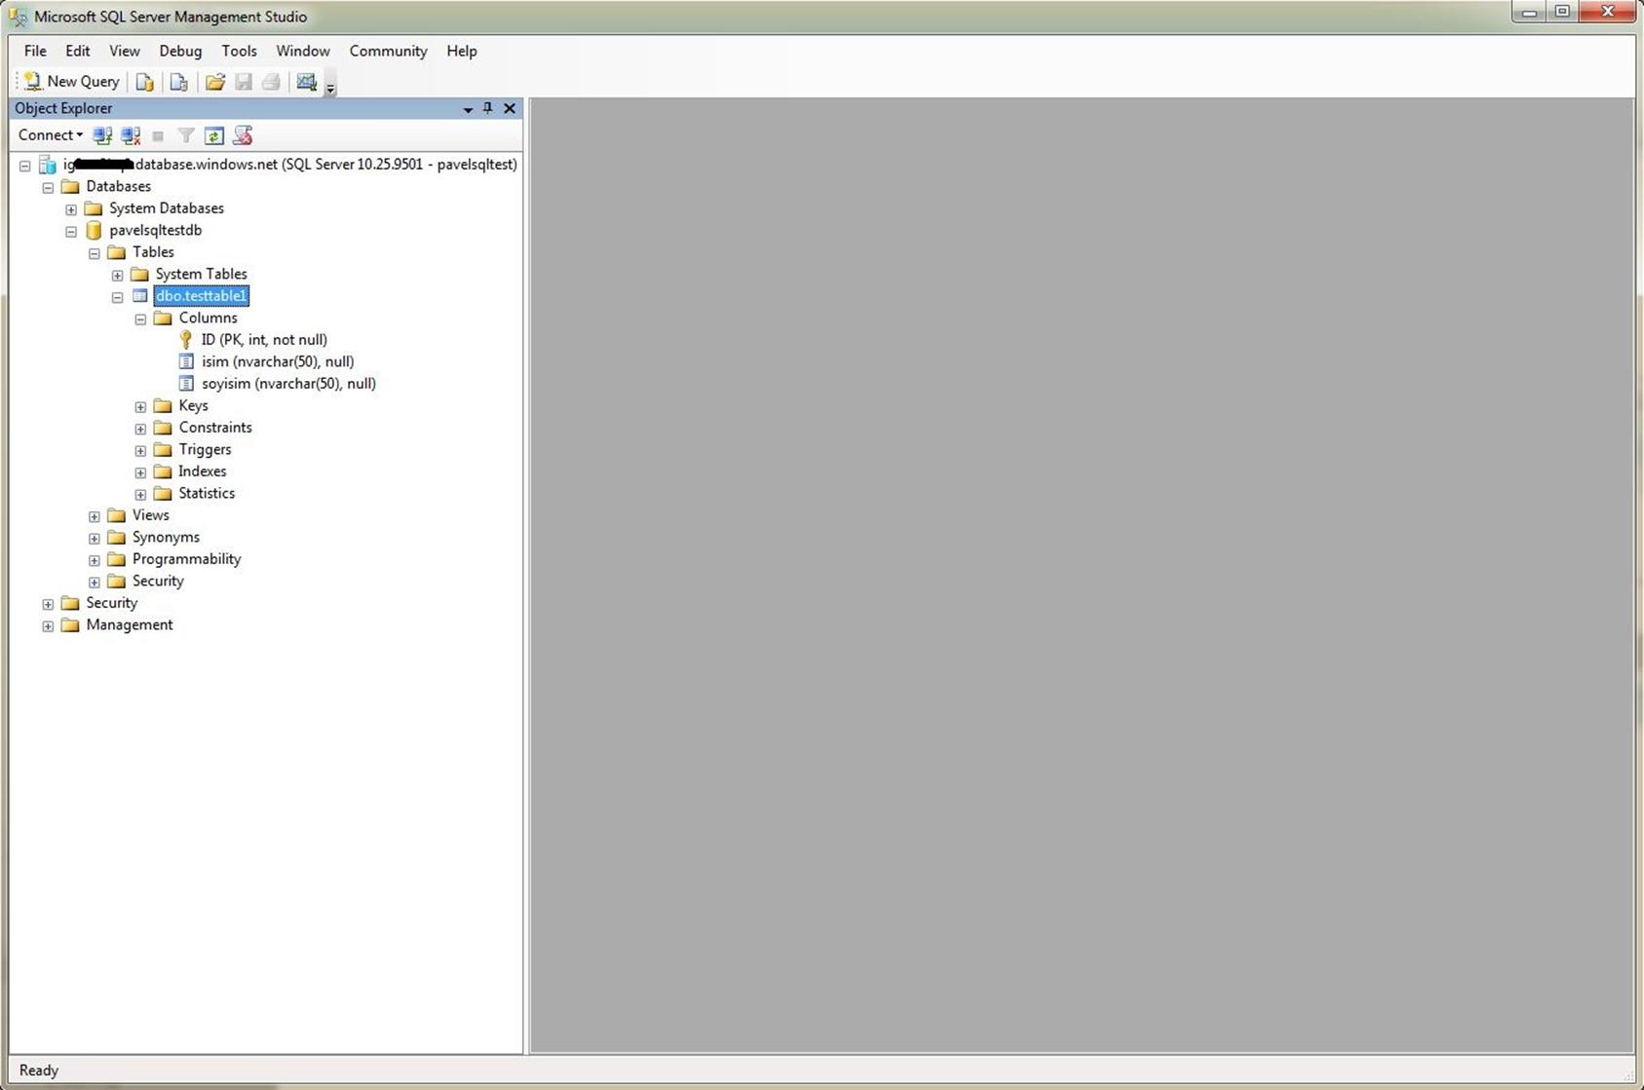Expand the database-level Security folder under pavelsqltestdb
Viewport: 1644px width, 1090px height.
[95, 583]
